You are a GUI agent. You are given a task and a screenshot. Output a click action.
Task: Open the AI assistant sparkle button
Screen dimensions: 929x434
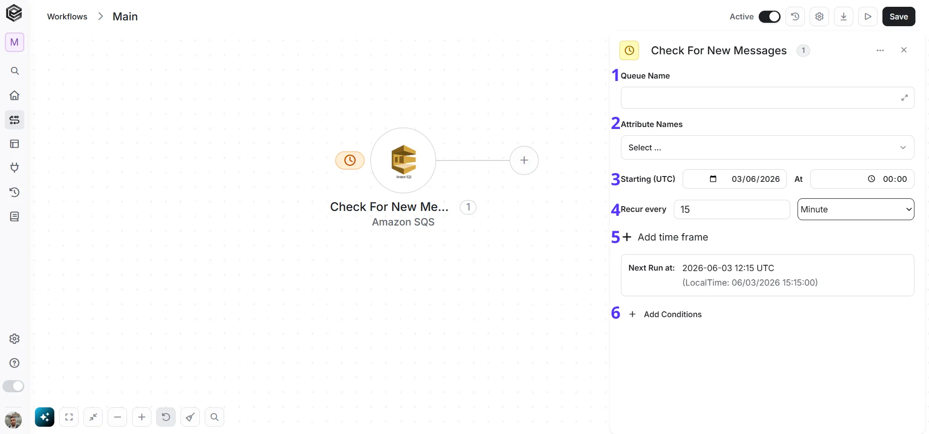45,417
